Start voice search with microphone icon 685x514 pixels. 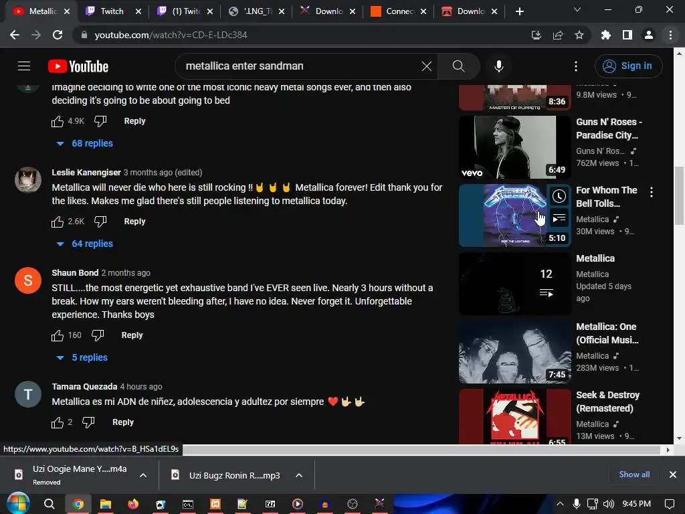point(498,66)
